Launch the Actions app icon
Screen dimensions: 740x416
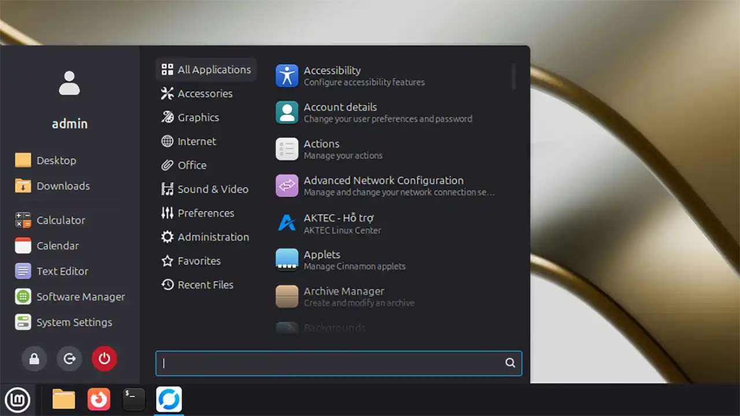coord(287,149)
